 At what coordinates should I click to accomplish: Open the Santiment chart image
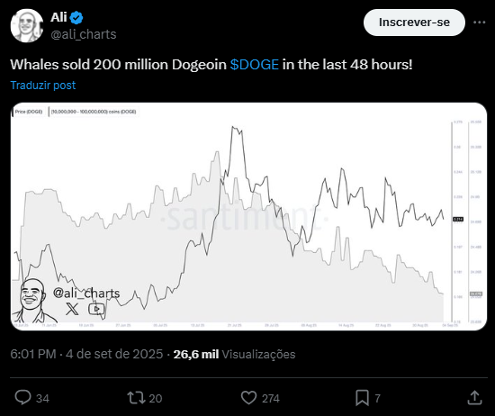pyautogui.click(x=248, y=216)
